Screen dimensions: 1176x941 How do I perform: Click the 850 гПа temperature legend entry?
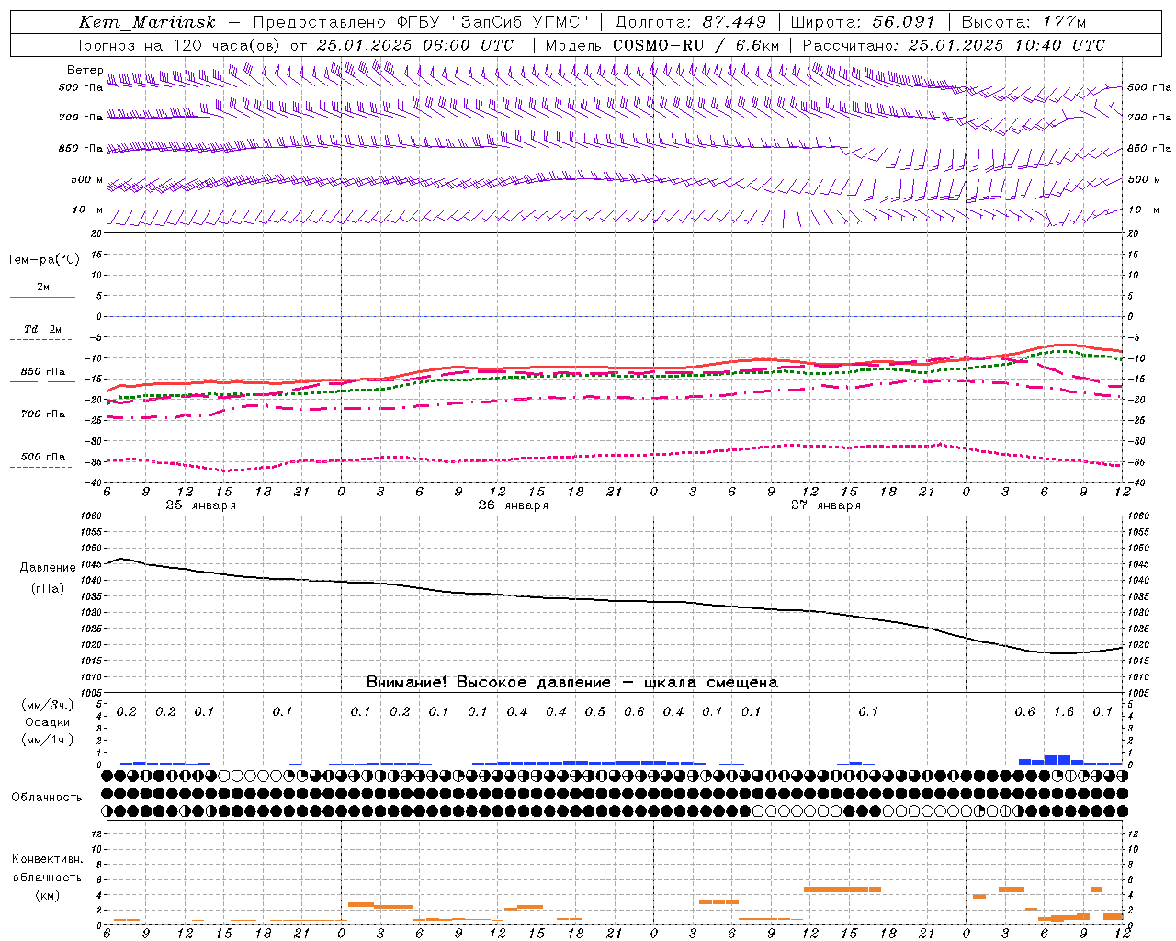(43, 372)
